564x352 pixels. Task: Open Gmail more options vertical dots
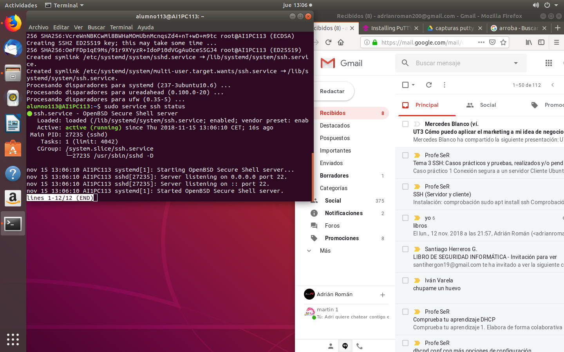[444, 85]
